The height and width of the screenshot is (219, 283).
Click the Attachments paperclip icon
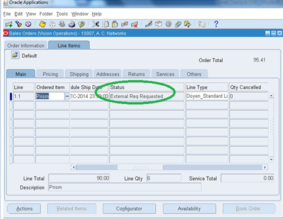click(178, 24)
